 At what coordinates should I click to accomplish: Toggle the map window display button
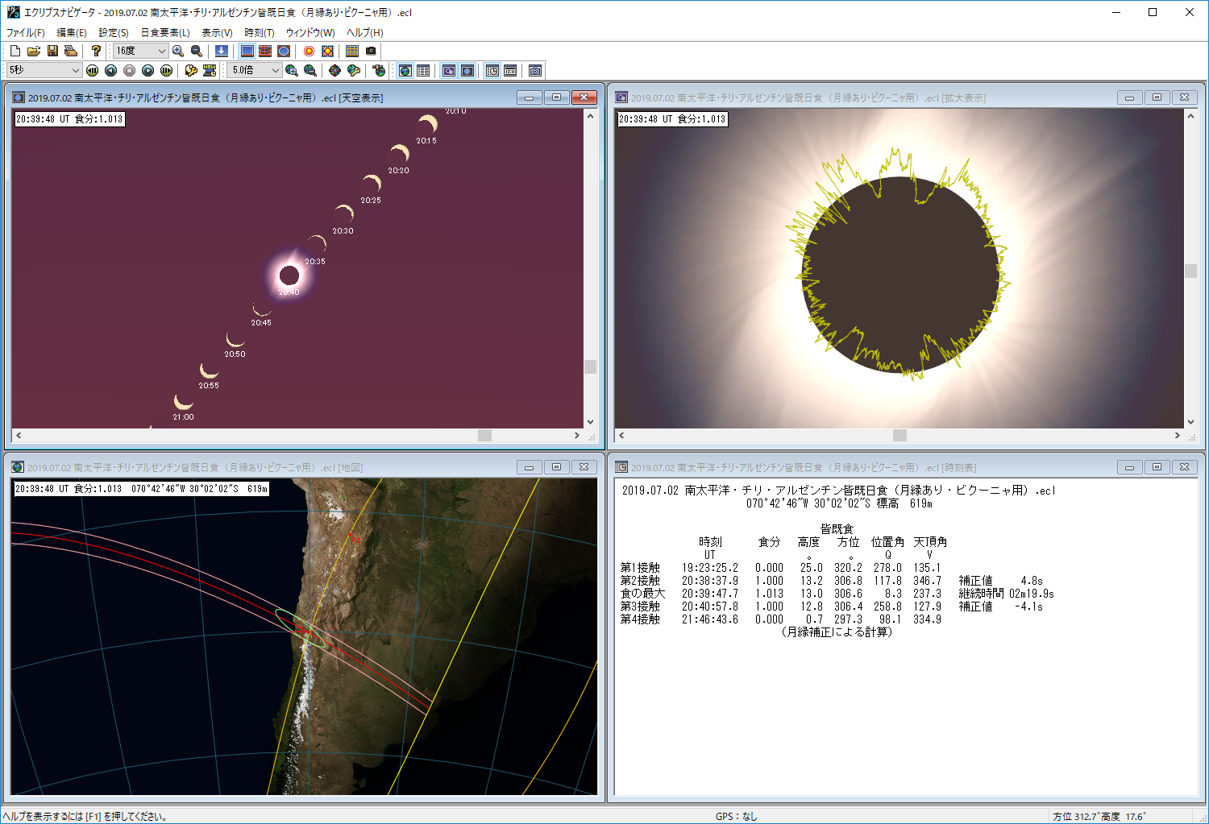click(405, 71)
